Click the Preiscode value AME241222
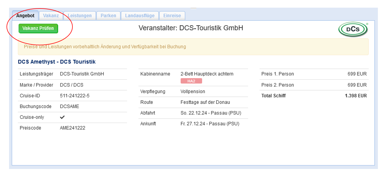The image size is (381, 182). 72,128
